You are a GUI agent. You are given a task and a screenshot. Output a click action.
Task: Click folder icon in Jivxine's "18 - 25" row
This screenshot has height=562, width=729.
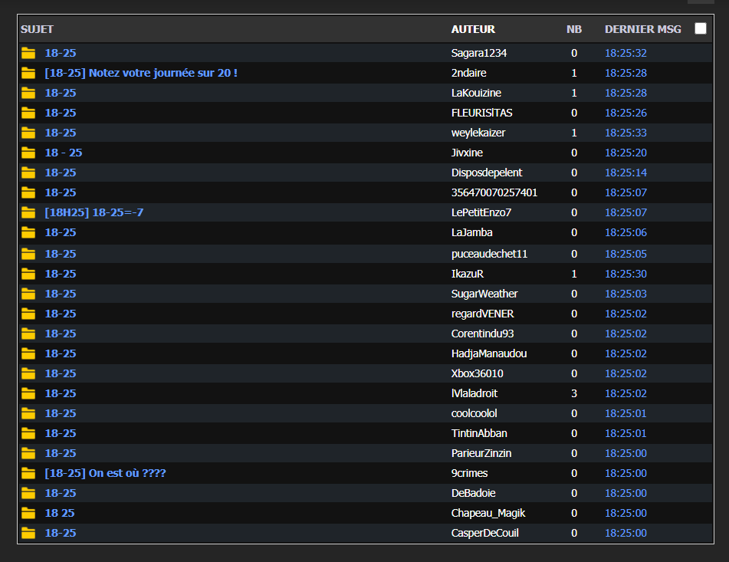28,153
